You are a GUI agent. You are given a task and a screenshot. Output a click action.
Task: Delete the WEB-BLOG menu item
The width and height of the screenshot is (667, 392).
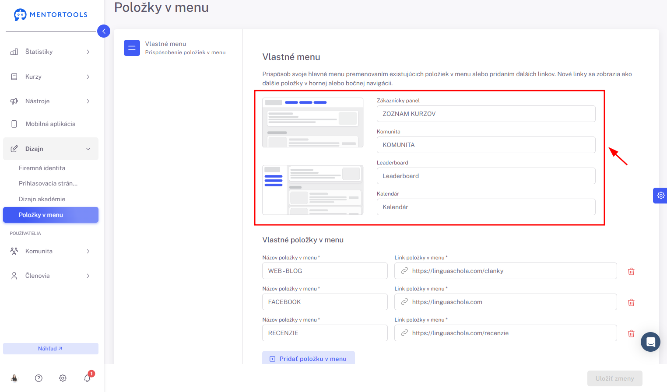click(631, 271)
